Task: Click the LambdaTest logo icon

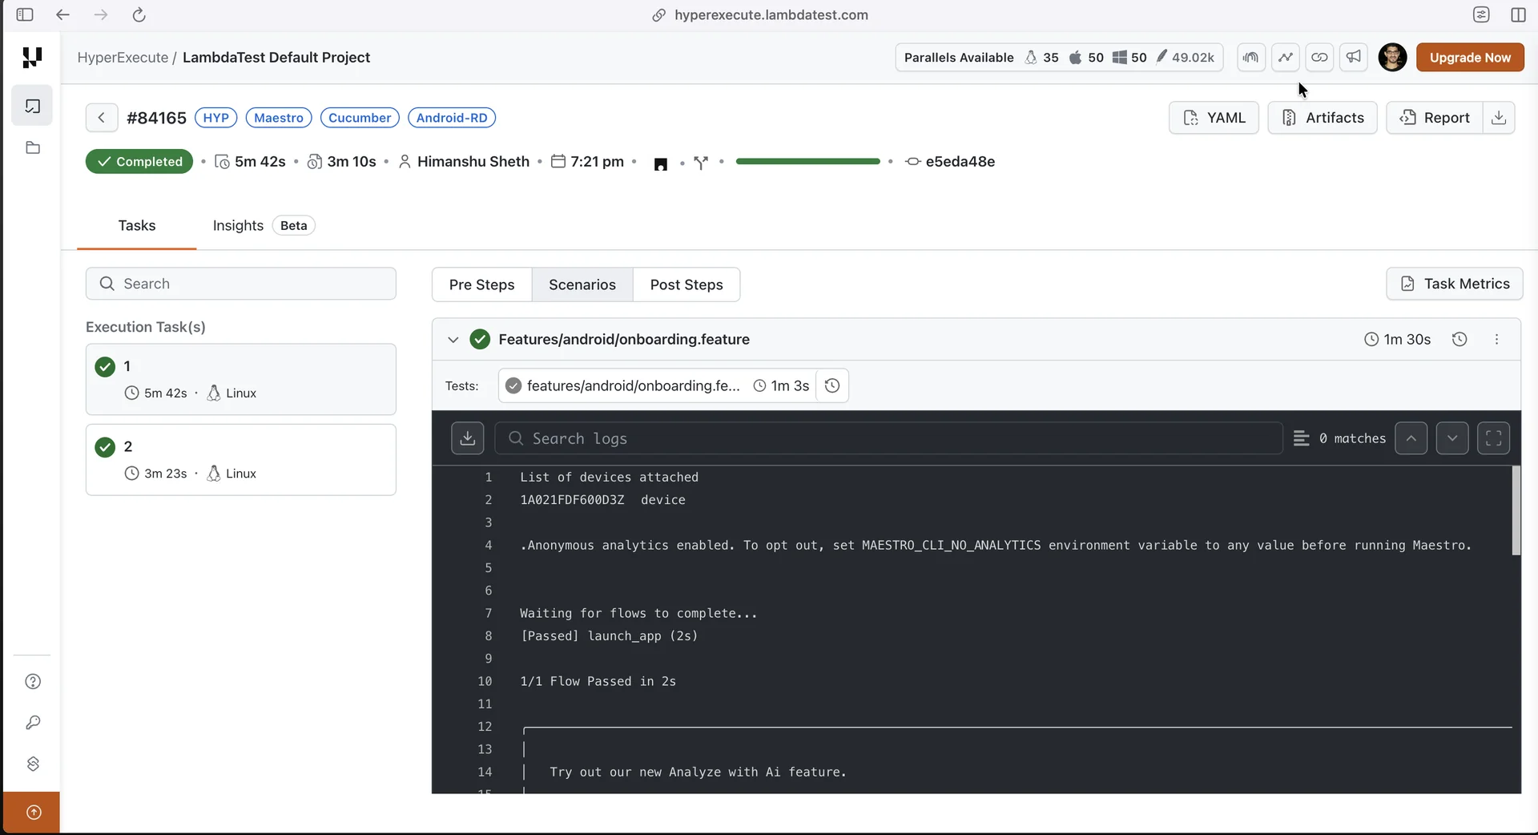Action: tap(32, 57)
